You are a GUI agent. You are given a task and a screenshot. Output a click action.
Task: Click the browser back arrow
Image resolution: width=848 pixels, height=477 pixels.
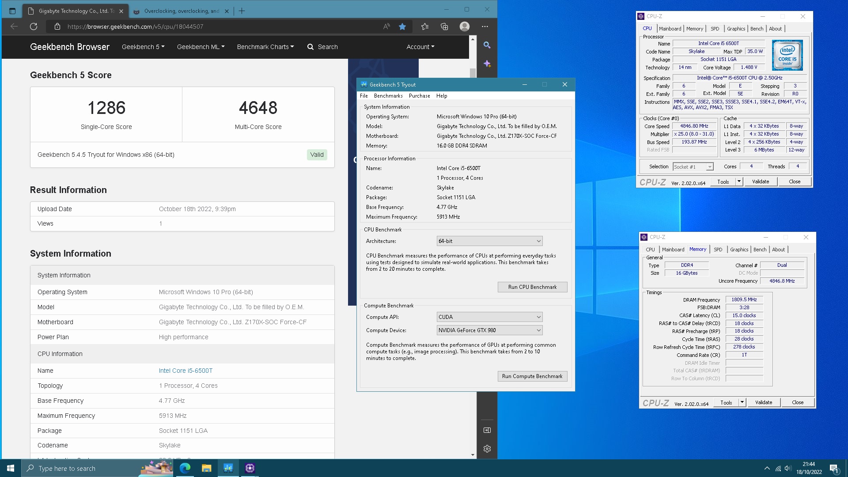[14, 26]
